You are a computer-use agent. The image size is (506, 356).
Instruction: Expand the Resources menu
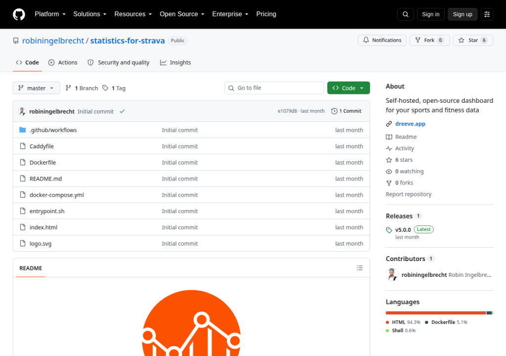click(133, 14)
